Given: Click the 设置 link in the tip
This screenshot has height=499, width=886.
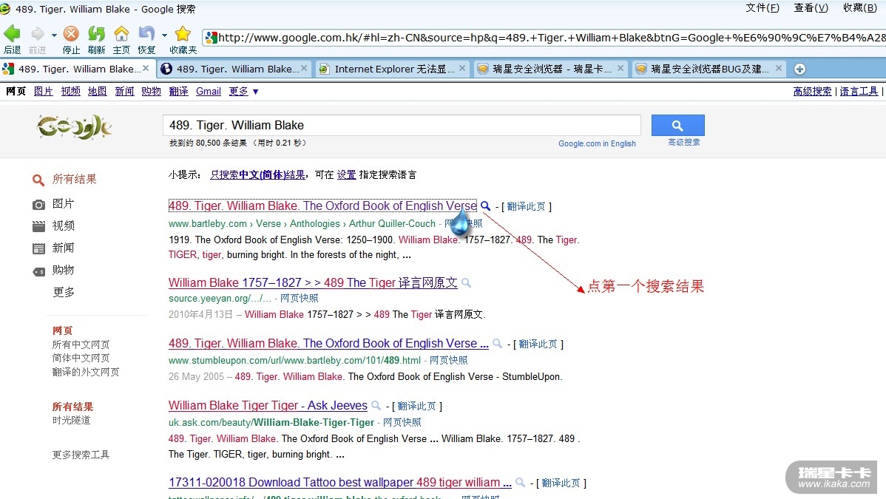Looking at the screenshot, I should pos(346,174).
